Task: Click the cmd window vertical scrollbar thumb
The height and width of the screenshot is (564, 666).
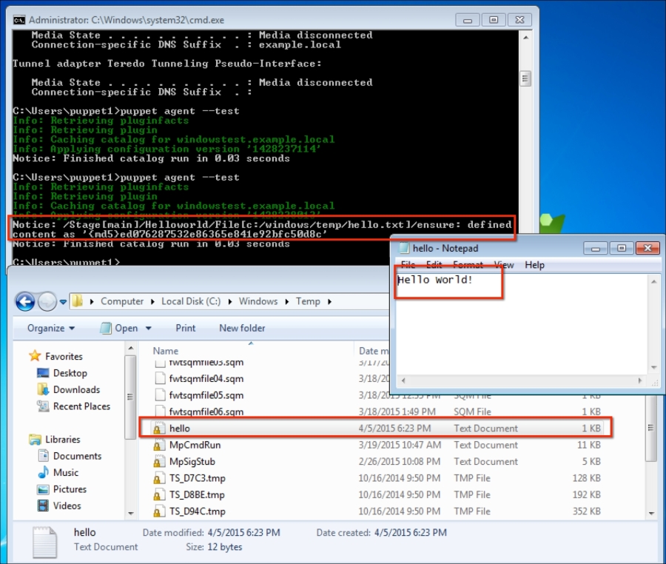Action: [x=525, y=78]
